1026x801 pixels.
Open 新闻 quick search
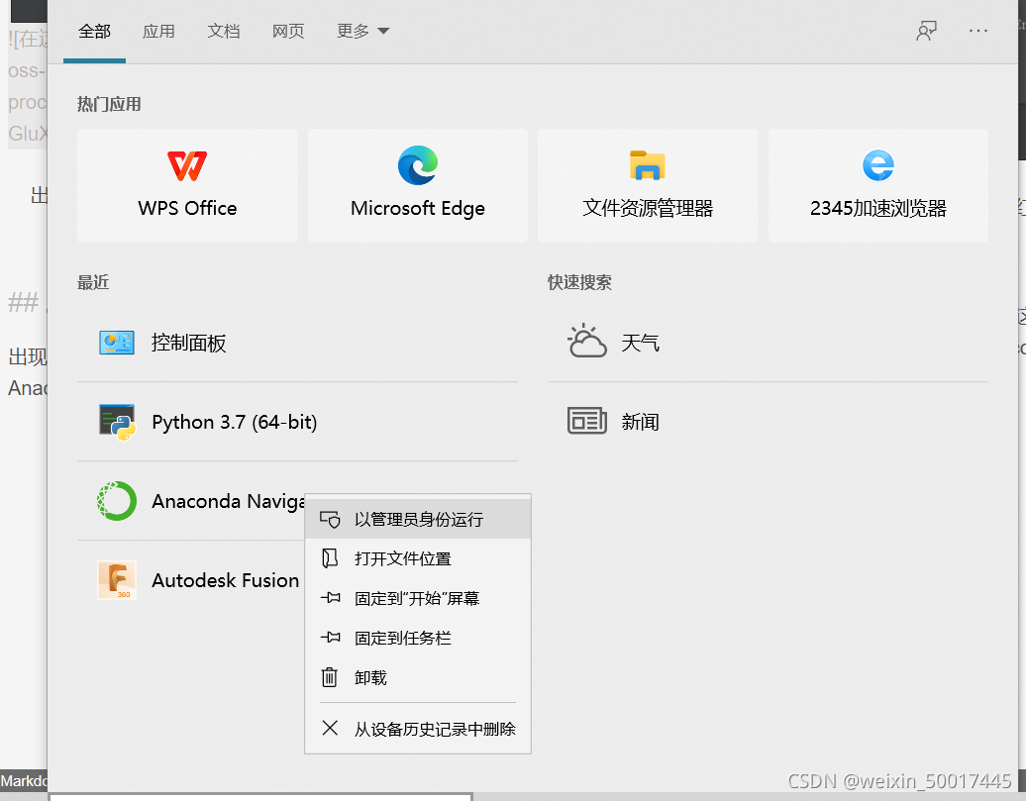(x=768, y=422)
